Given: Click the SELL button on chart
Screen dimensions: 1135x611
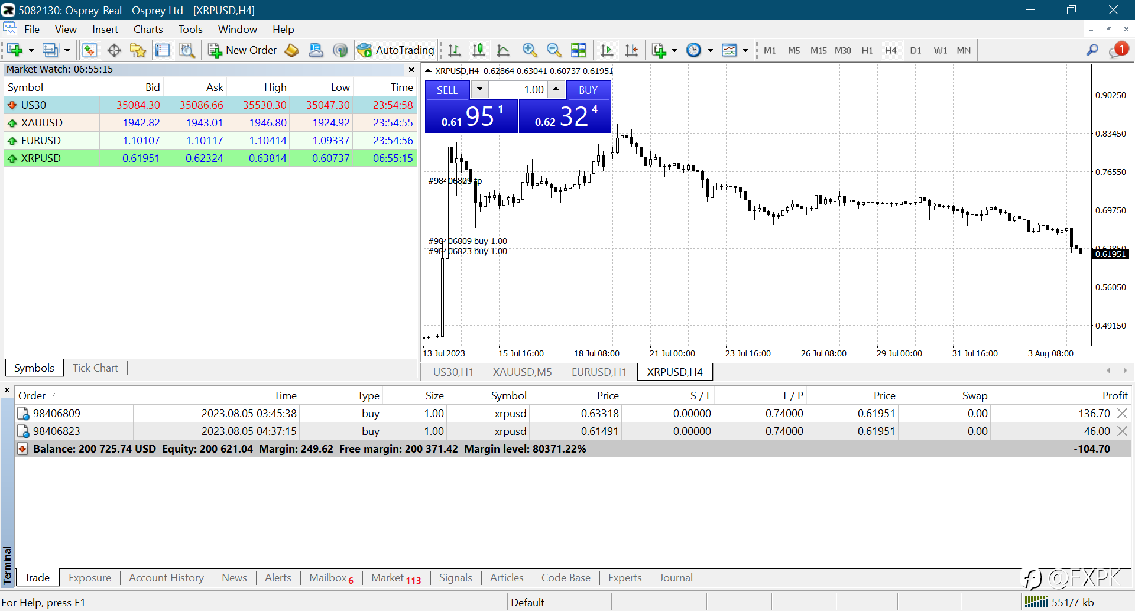Looking at the screenshot, I should (447, 90).
